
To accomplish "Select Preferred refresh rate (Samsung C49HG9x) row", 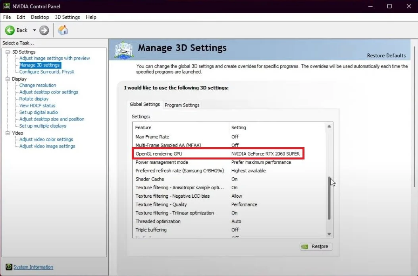I will [x=229, y=171].
